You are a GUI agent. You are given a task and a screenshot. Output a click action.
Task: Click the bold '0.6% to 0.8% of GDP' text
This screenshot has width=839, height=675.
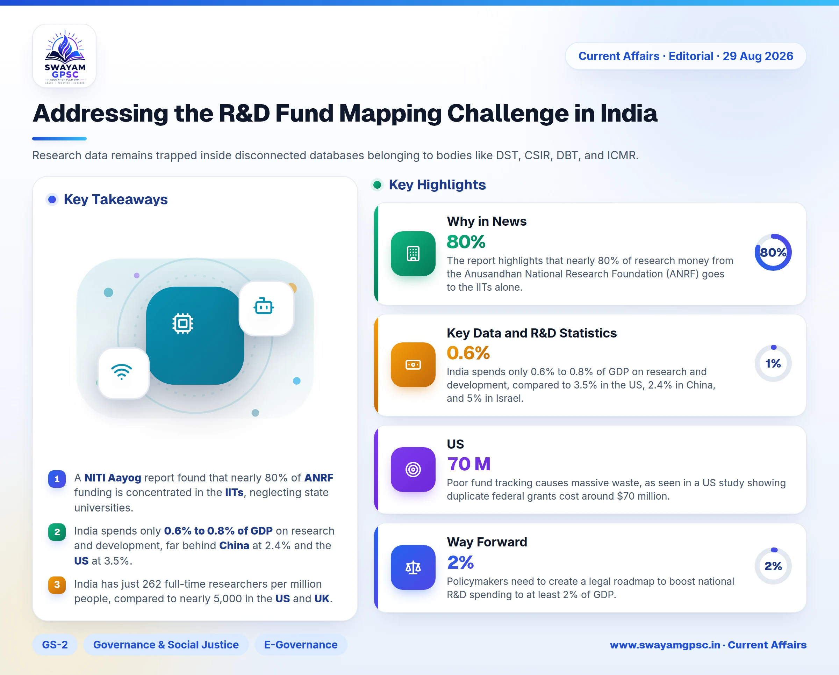pos(218,531)
